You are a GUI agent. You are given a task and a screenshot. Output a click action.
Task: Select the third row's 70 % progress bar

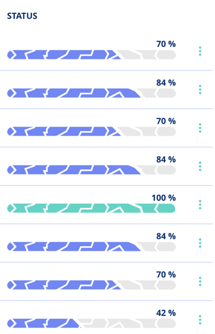[x=92, y=131]
